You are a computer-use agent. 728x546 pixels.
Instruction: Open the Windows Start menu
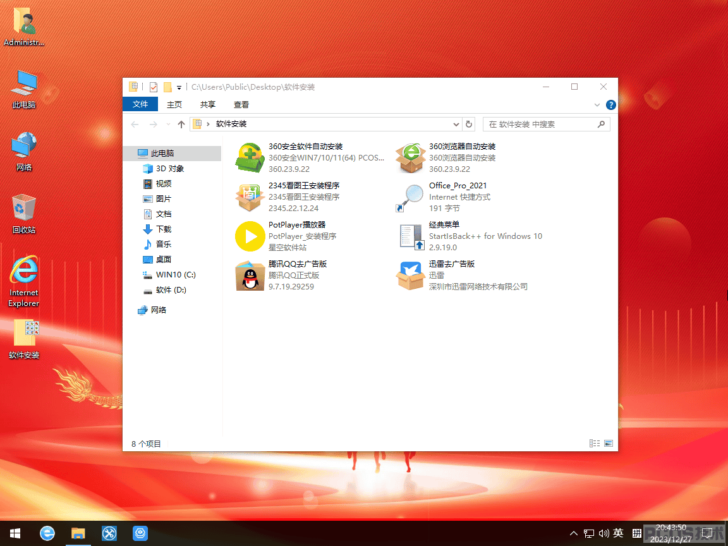(x=15, y=533)
